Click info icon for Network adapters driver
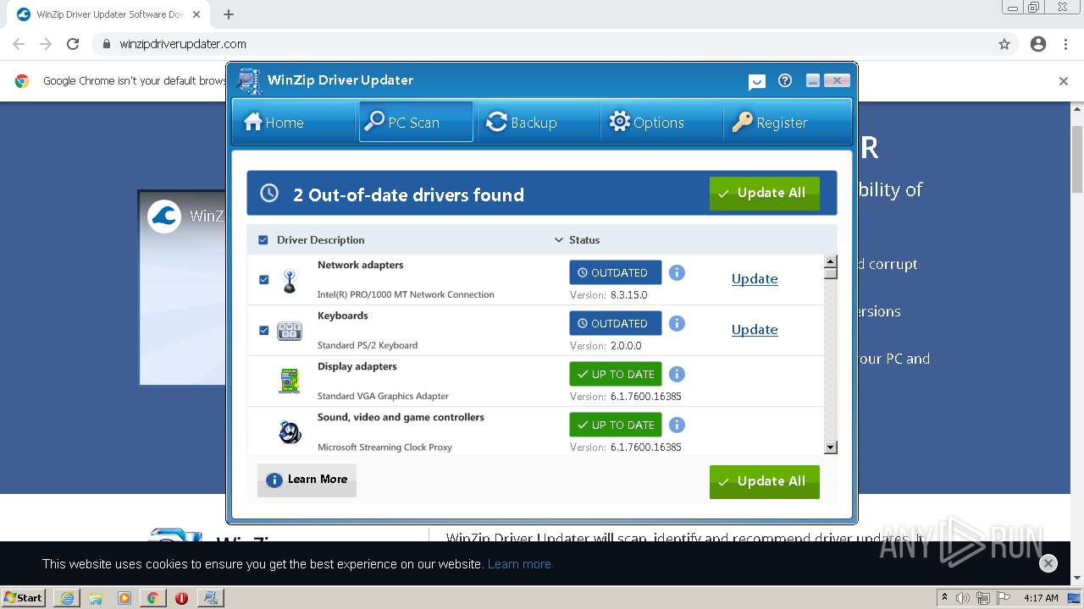The image size is (1084, 609). pyautogui.click(x=677, y=272)
